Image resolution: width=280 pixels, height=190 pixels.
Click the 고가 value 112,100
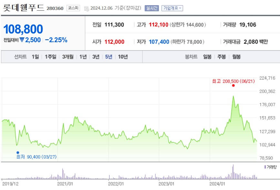click(x=159, y=24)
